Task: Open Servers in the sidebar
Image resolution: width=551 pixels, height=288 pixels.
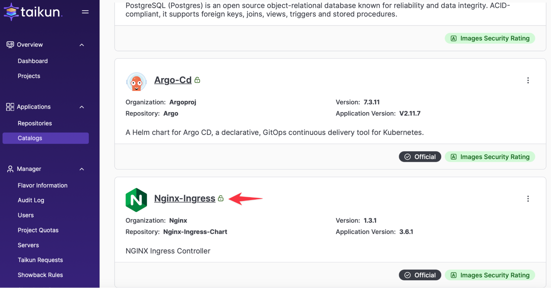Action: (28, 245)
